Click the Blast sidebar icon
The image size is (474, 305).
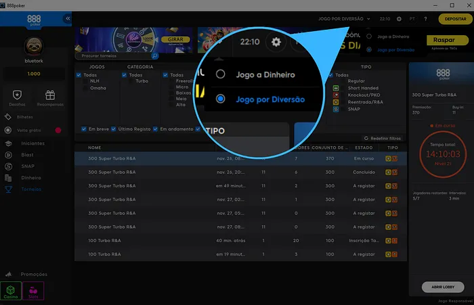pos(8,155)
